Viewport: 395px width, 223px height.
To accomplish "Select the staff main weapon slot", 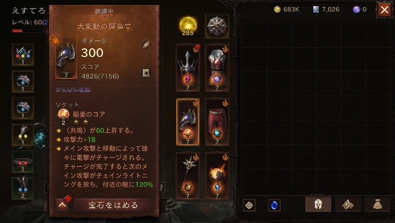I will (x=188, y=176).
